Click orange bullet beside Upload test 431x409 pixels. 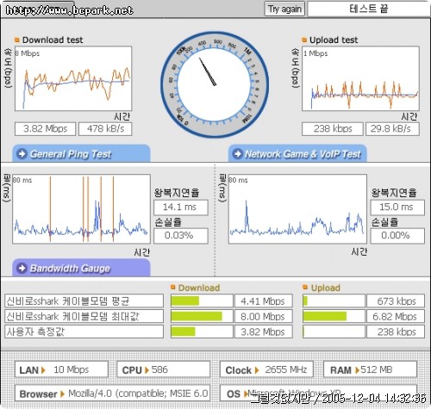pos(304,40)
